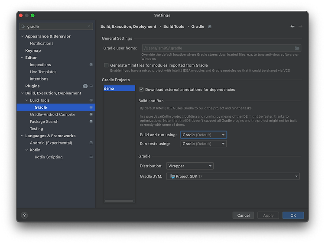Navigate back with the left arrow
Viewport: 325px width, 244px height.
(292, 26)
